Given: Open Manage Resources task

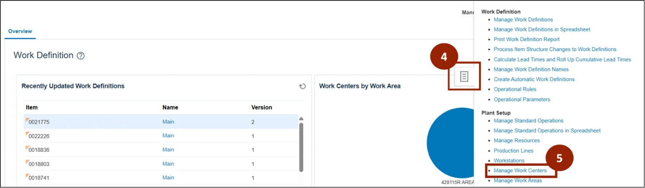Looking at the screenshot, I should (x=517, y=141).
